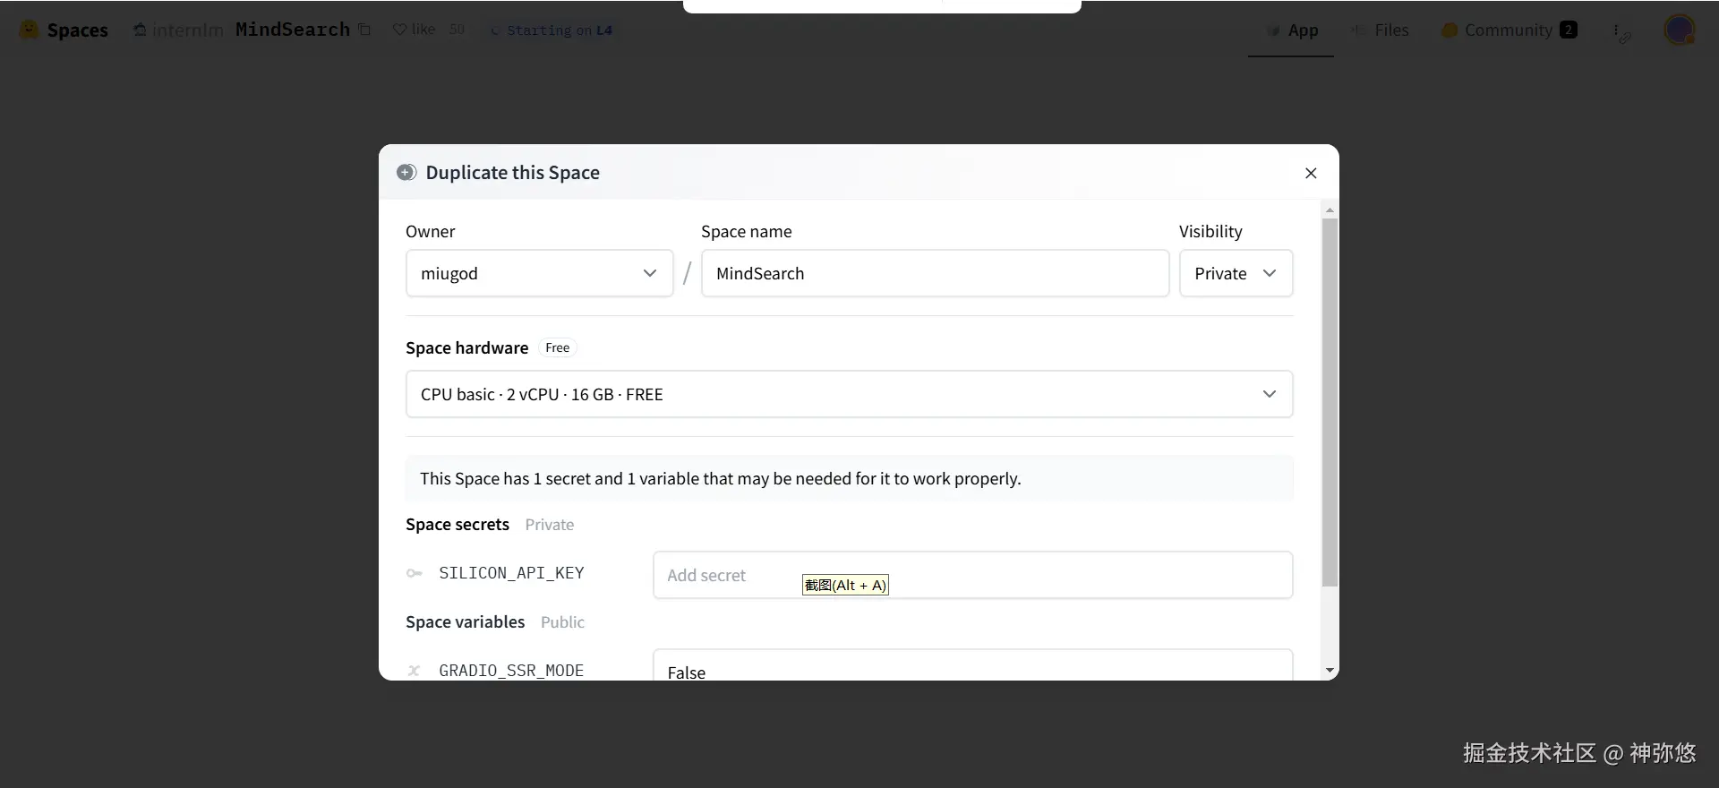Open the Spaces home link
Viewport: 1719px width, 788px height.
(77, 30)
